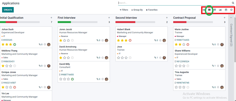Click Shane Williams's phone 9812398524
The width and height of the screenshot is (236, 101).
(x=183, y=61)
